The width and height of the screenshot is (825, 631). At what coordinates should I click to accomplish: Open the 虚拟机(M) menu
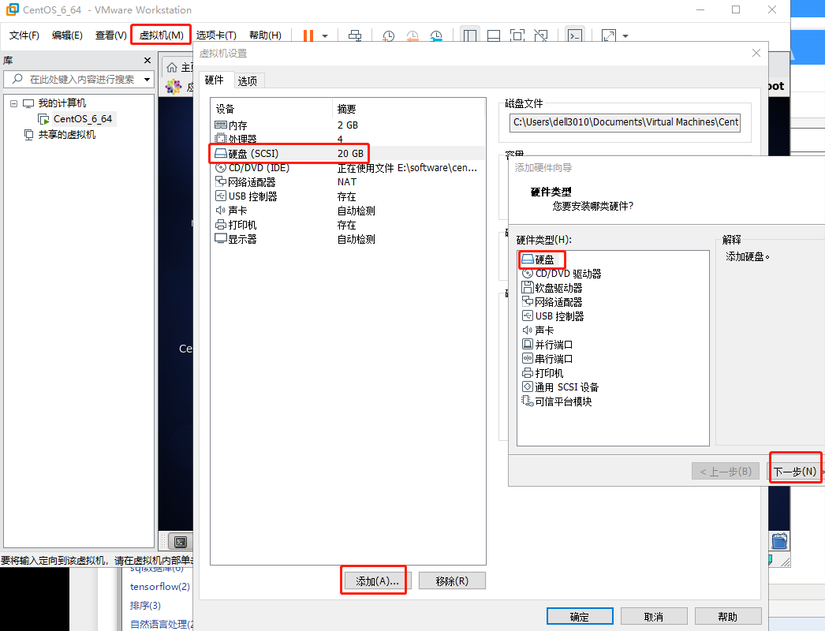tap(161, 35)
